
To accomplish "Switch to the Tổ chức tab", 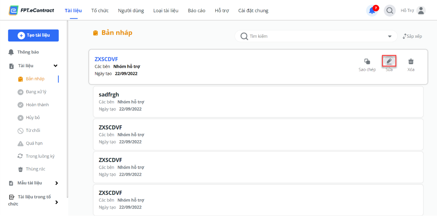I will point(100,11).
